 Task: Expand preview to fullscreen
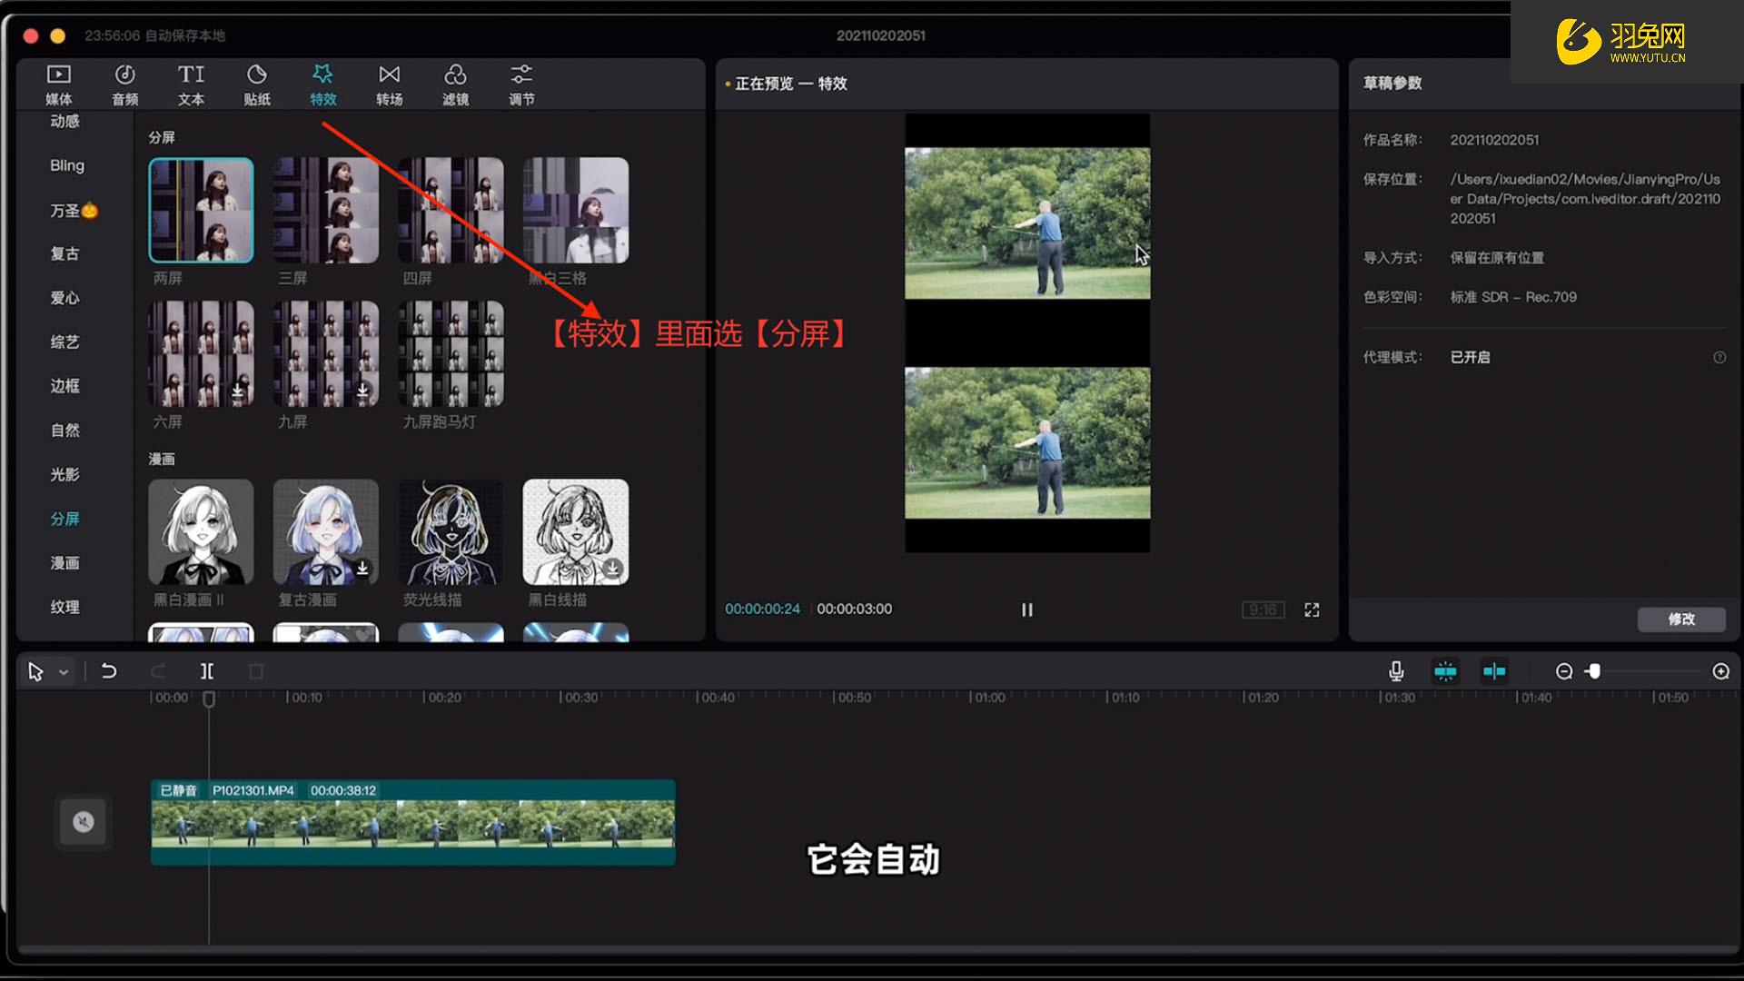(1312, 609)
